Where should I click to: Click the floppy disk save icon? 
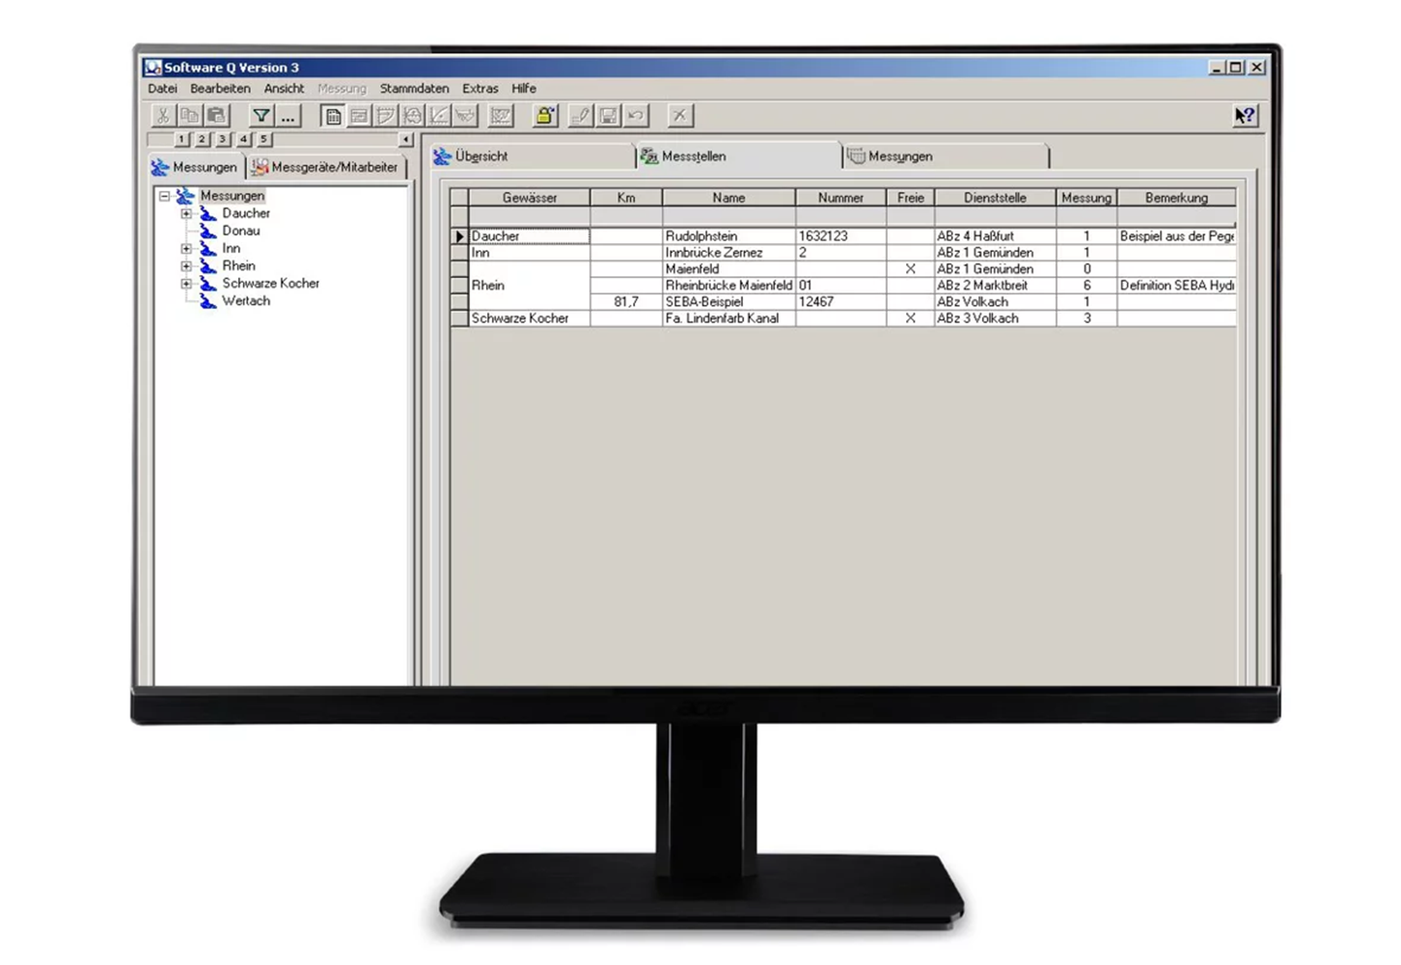[608, 116]
